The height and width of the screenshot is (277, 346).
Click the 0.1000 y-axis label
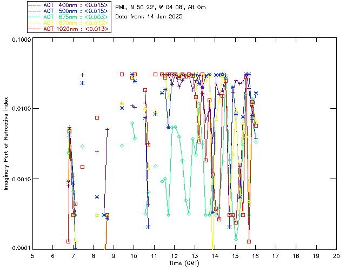tap(21, 39)
